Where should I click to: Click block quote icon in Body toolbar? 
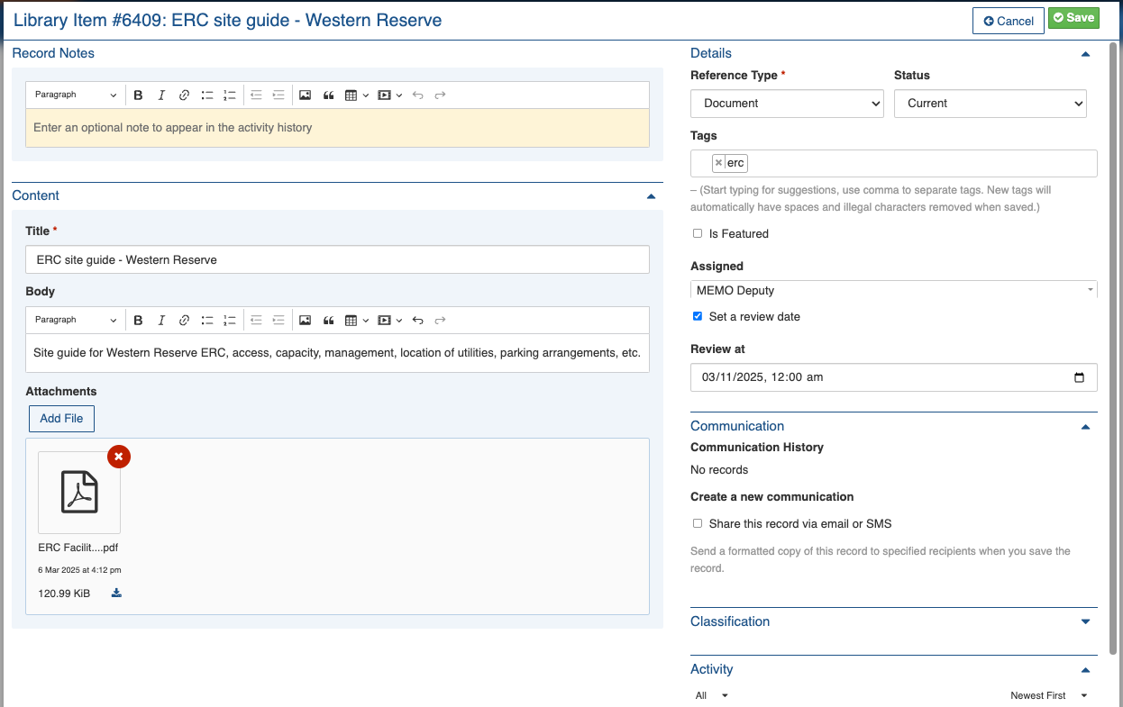click(x=328, y=321)
